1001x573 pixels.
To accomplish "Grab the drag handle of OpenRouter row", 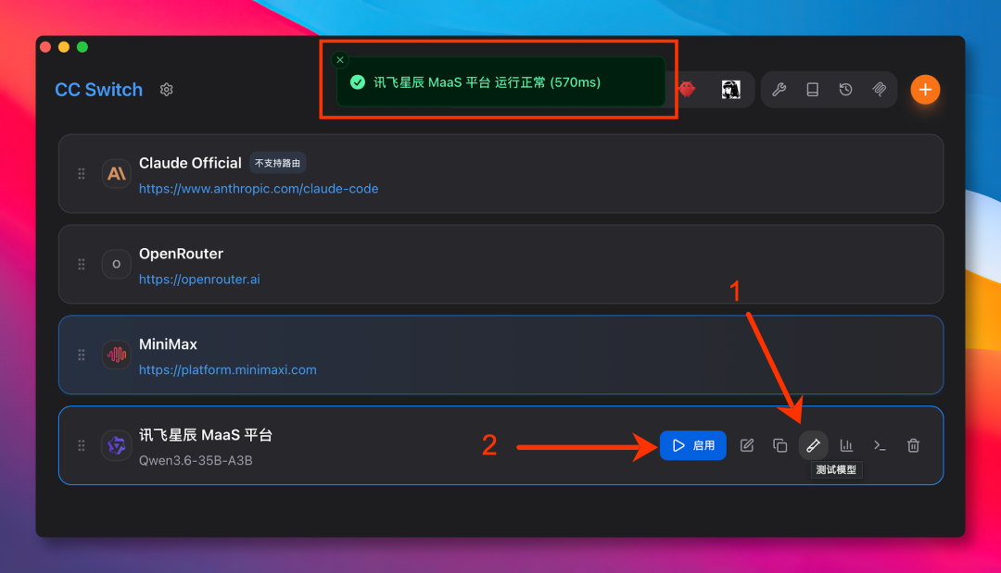I will coord(82,264).
